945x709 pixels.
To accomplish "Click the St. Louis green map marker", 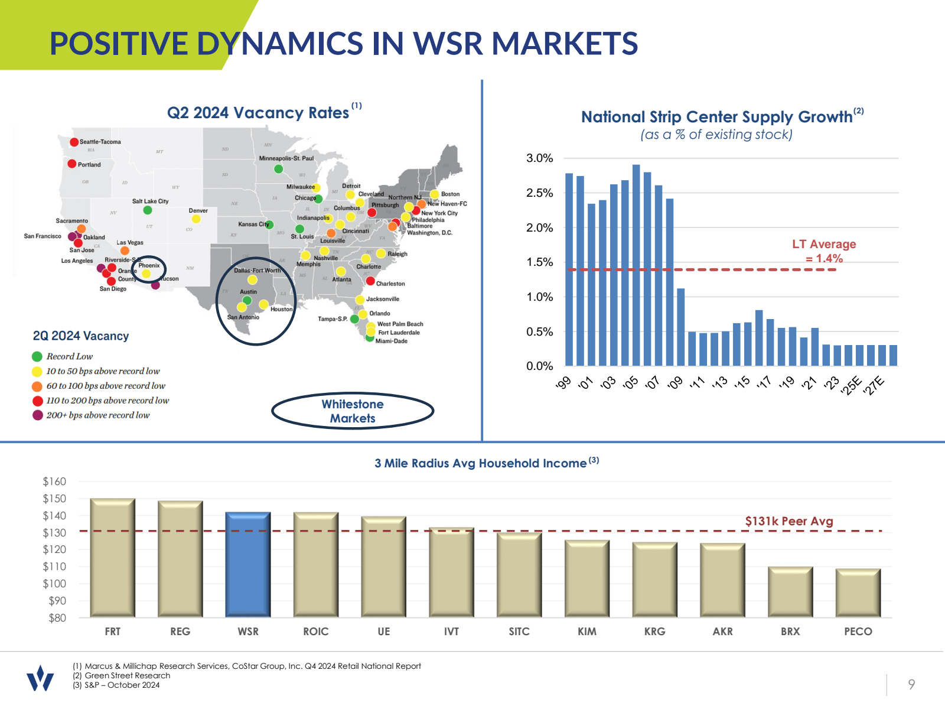I will 300,229.
